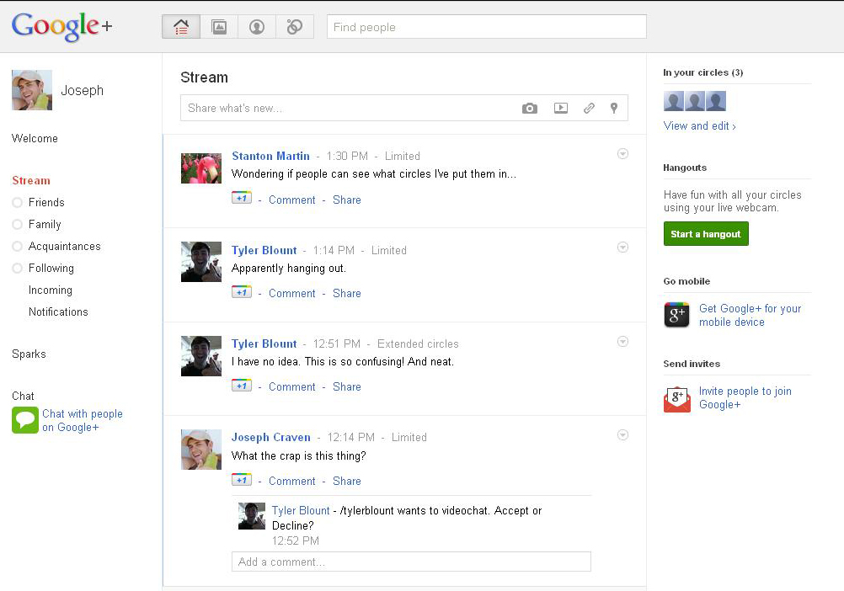Add a link using the chain icon
This screenshot has width=844, height=591.
click(589, 109)
